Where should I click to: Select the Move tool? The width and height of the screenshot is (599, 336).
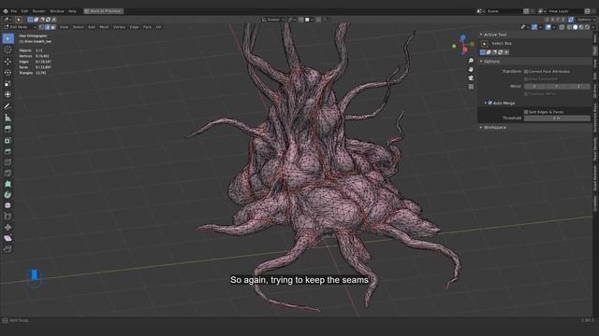8,62
